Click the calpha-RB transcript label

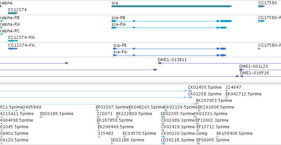10,18
